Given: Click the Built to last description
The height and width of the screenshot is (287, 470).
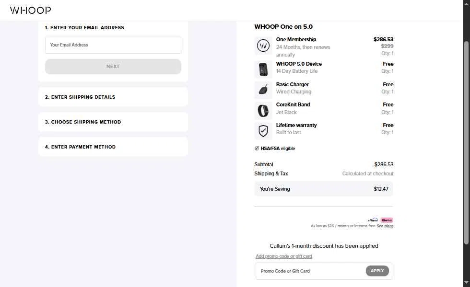Looking at the screenshot, I should pos(288,132).
